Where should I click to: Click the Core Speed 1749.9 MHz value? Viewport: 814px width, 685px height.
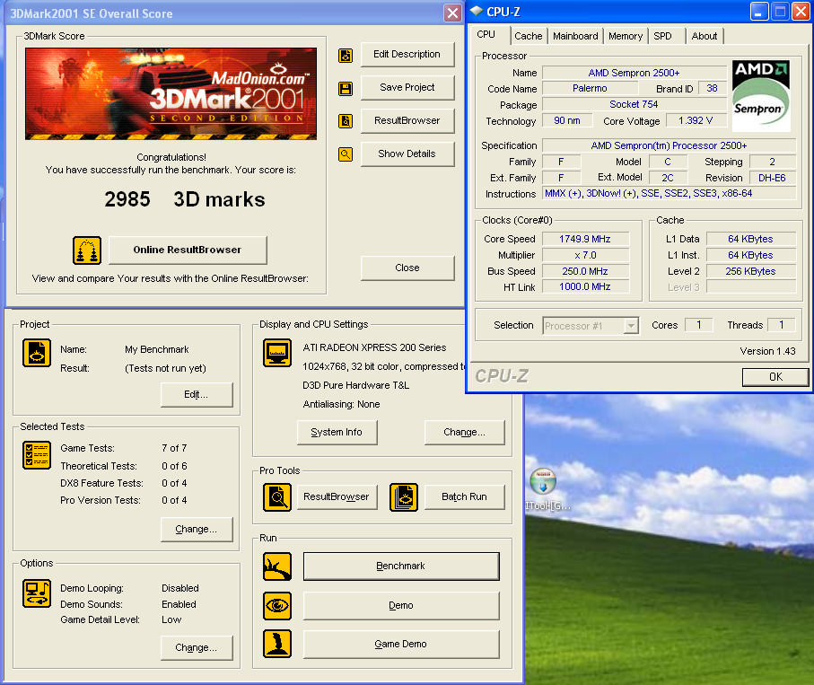point(585,240)
